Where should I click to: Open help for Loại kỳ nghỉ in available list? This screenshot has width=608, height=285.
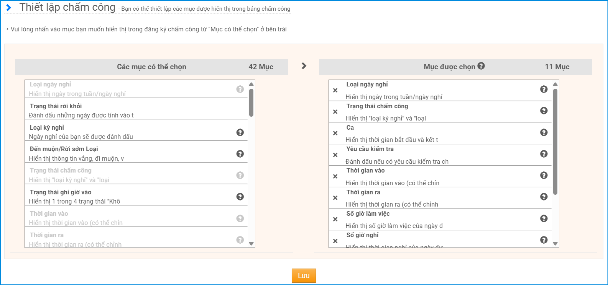240,132
